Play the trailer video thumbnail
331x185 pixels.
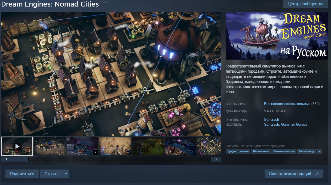tap(17, 146)
